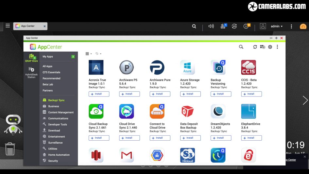
Task: Click the Connect to Cloud Drive icon
Action: click(x=157, y=111)
